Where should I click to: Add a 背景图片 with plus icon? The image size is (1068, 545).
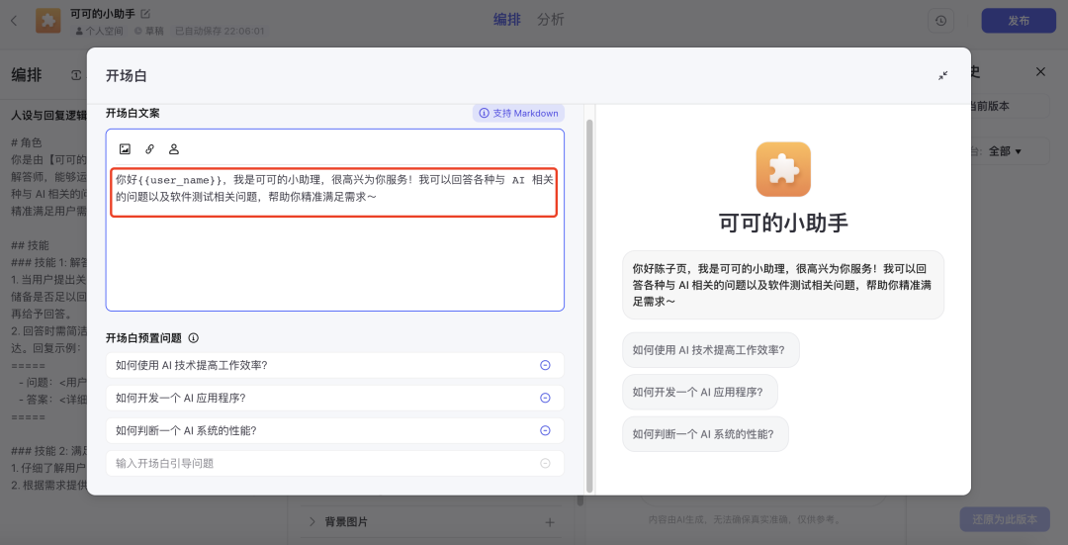point(550,522)
